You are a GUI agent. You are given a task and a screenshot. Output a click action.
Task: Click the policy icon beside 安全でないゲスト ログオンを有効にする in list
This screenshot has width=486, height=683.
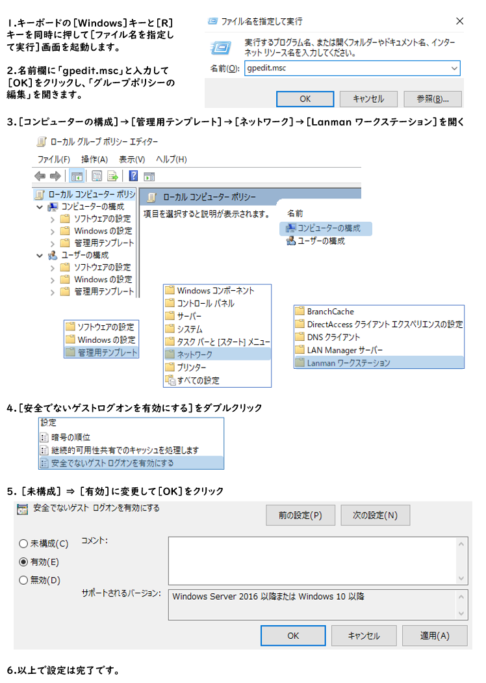click(44, 463)
